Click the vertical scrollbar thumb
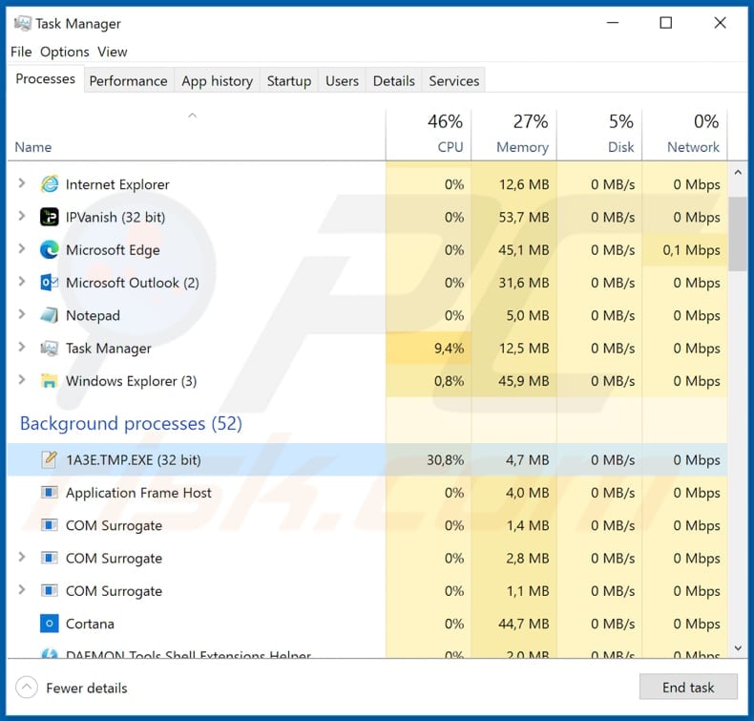Image resolution: width=754 pixels, height=721 pixels. point(738,234)
